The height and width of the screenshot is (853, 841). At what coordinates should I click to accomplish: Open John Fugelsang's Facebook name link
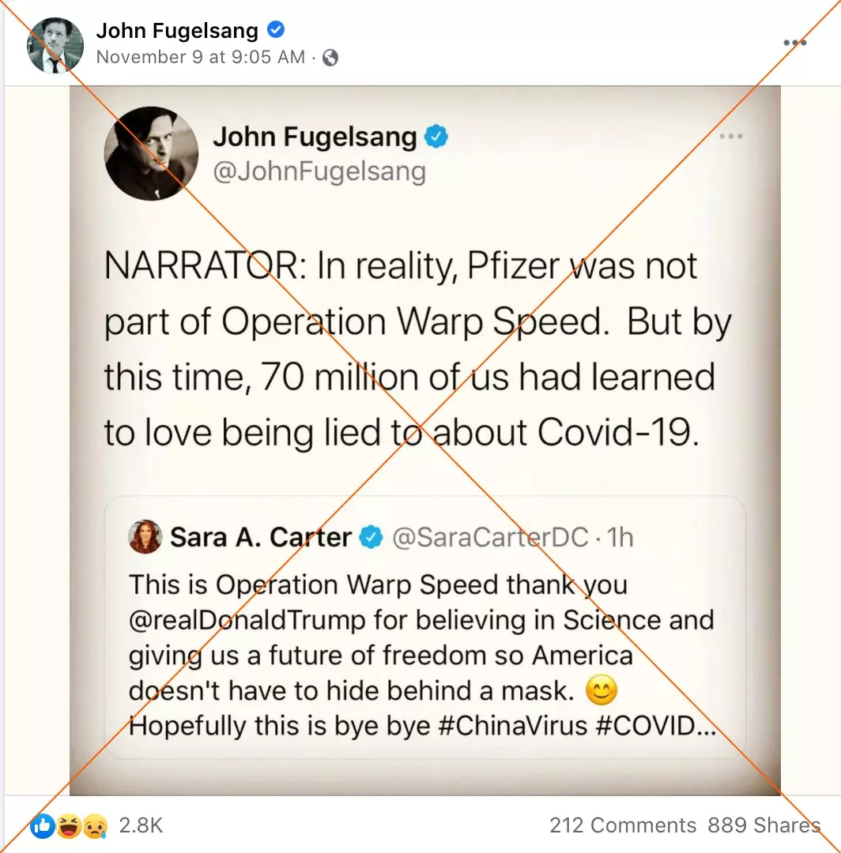177,31
